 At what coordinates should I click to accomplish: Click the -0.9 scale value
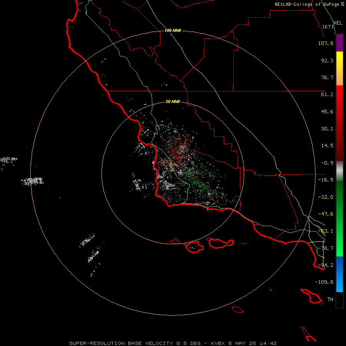pyautogui.click(x=327, y=163)
